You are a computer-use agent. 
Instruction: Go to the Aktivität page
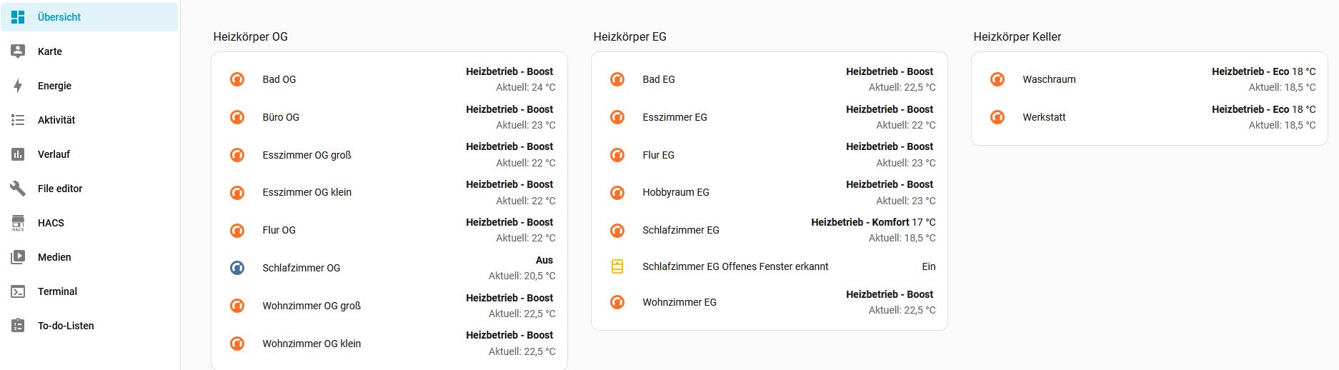click(x=56, y=120)
